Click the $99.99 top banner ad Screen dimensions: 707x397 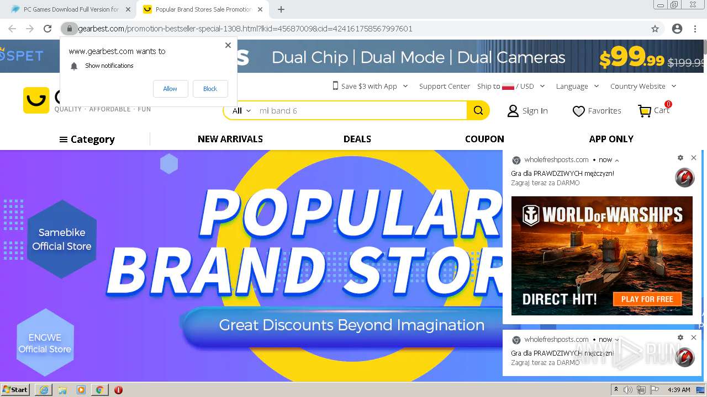353,56
